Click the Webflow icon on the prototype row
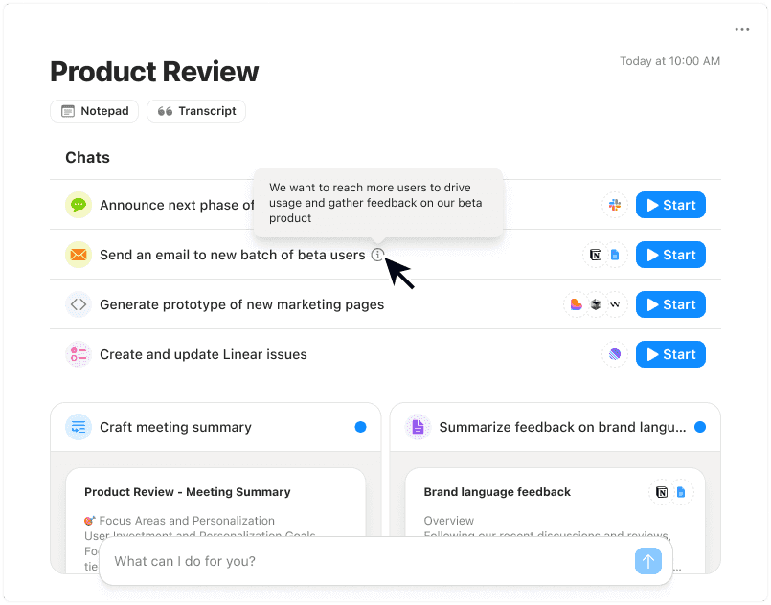Screen dimensions: 771x605 [615, 303]
